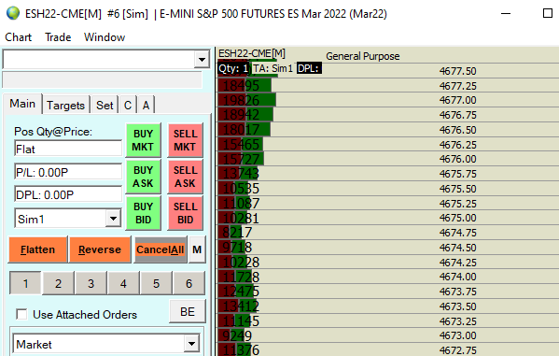This screenshot has height=356, width=559.
Task: Open the Chart menu
Action: click(18, 37)
